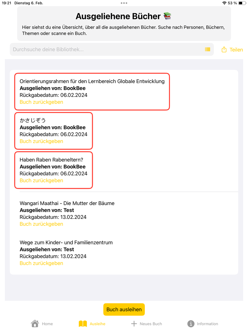Return Wege zum Kinder- und Familienzentrum book
248x331 pixels.
(41, 263)
